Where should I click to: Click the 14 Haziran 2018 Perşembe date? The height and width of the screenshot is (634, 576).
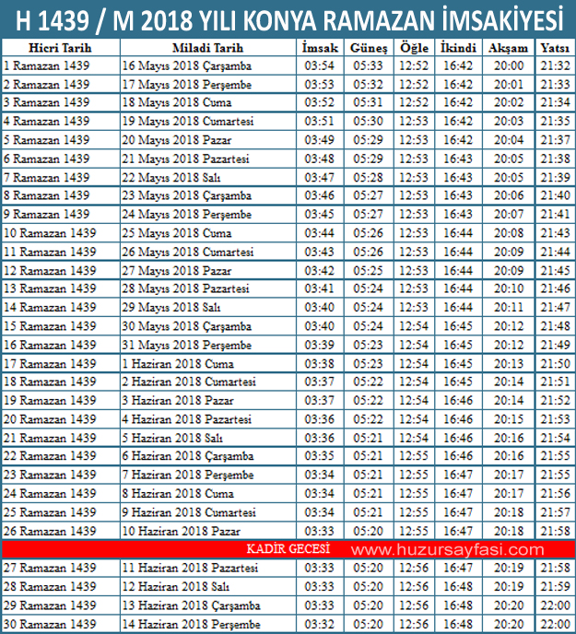[192, 624]
